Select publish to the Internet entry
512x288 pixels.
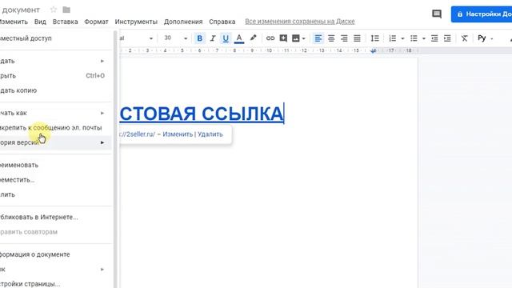point(56,217)
